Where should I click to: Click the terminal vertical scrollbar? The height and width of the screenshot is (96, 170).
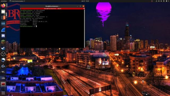[x=84, y=28]
